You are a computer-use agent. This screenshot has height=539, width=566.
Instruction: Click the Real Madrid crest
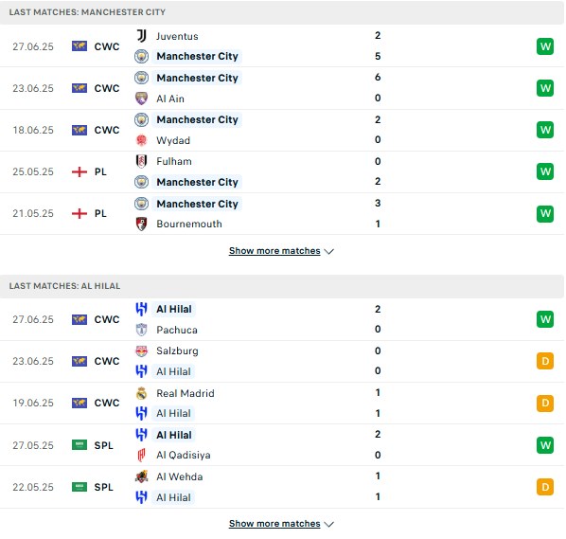[142, 393]
